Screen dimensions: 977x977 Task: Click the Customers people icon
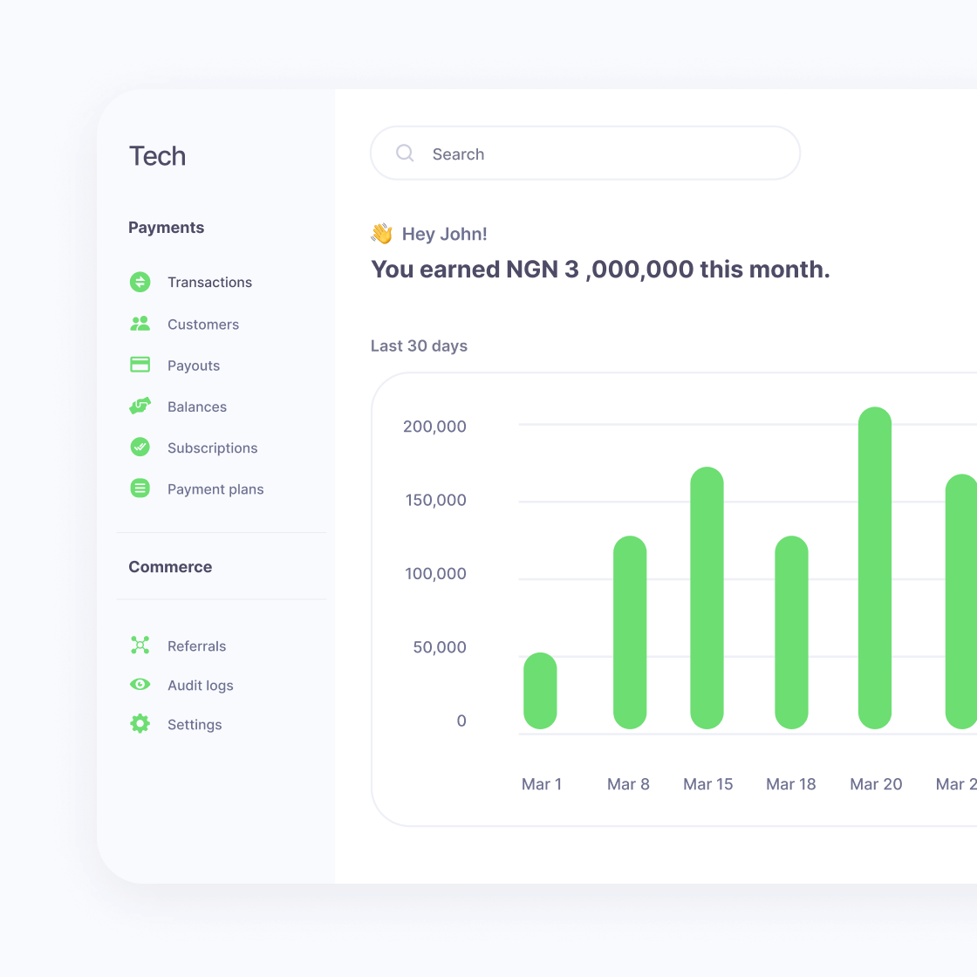click(x=140, y=324)
